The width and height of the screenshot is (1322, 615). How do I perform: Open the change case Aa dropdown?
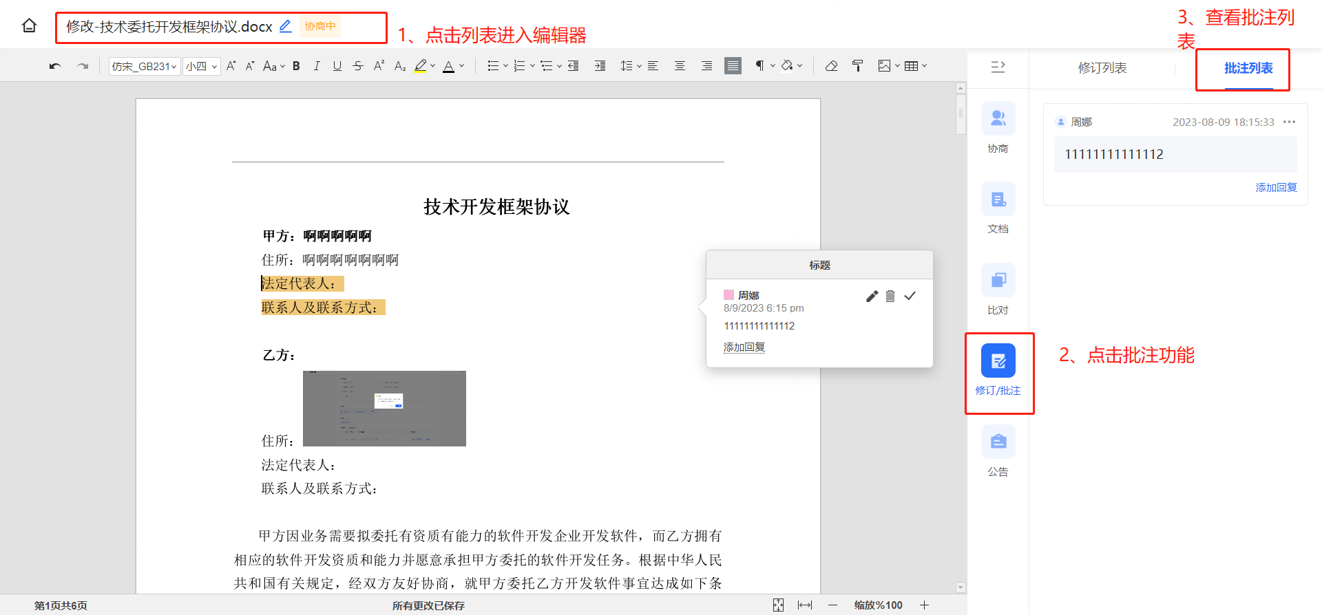click(274, 66)
